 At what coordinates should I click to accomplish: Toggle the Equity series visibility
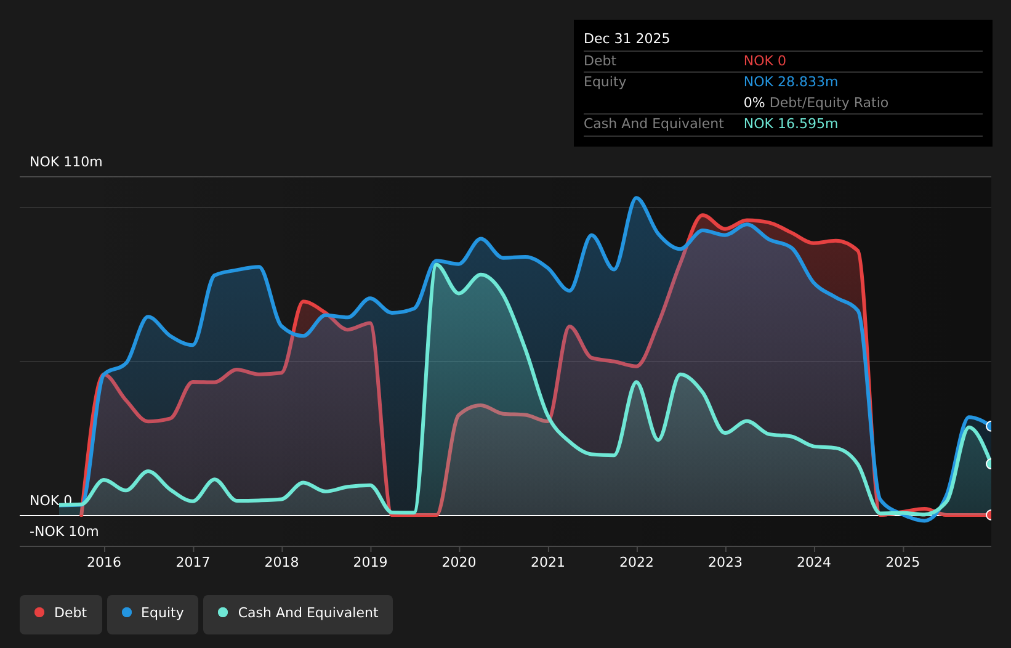pos(152,614)
